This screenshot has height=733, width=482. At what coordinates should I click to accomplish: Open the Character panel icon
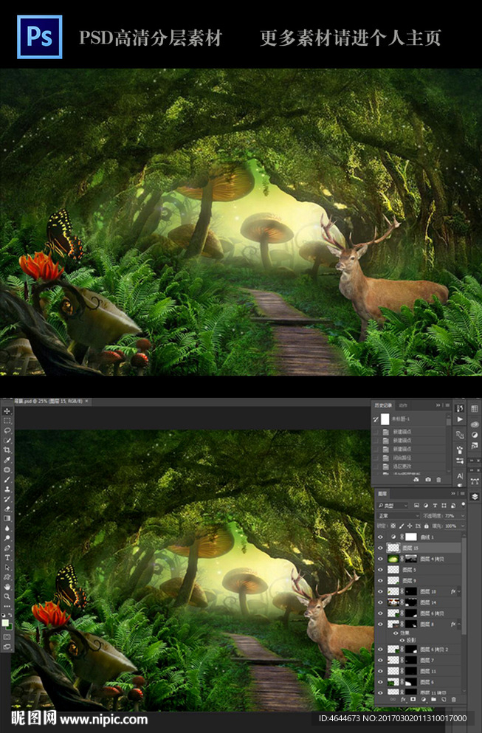(x=460, y=476)
